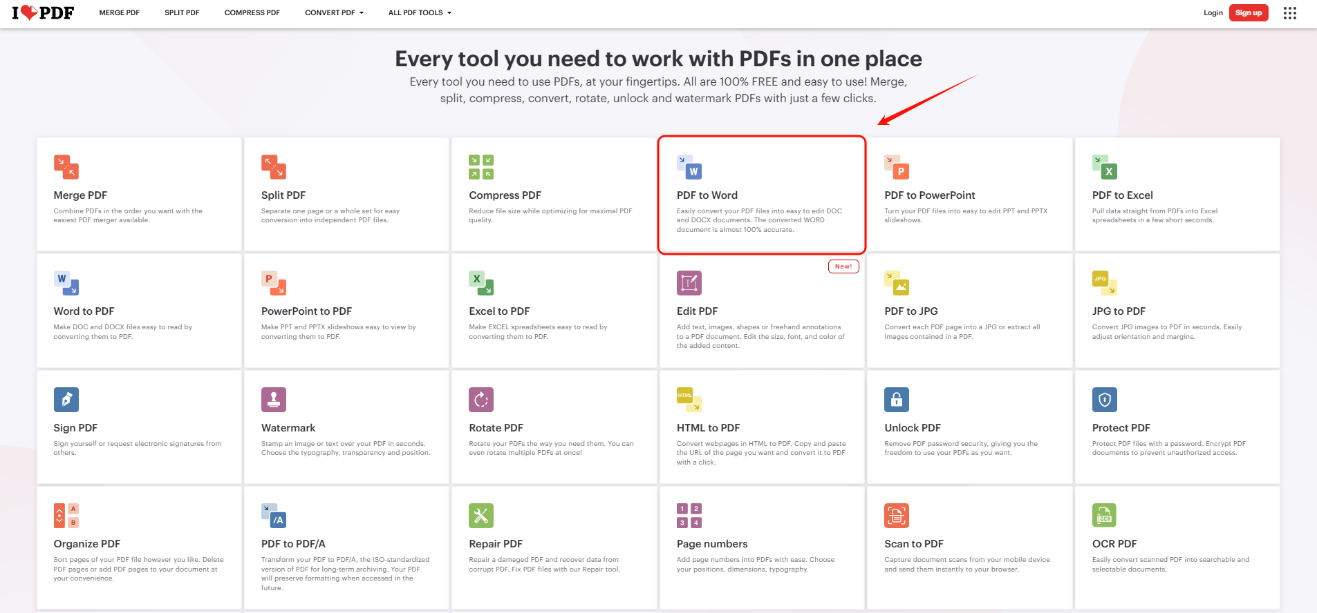Open the Sign PDF title link

point(75,428)
